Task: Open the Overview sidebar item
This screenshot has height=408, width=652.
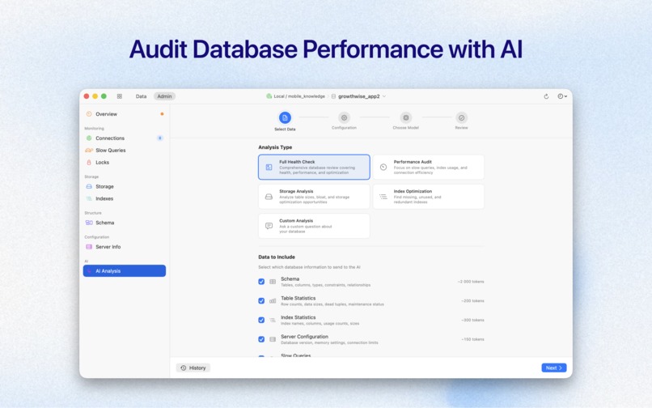Action: (x=125, y=114)
